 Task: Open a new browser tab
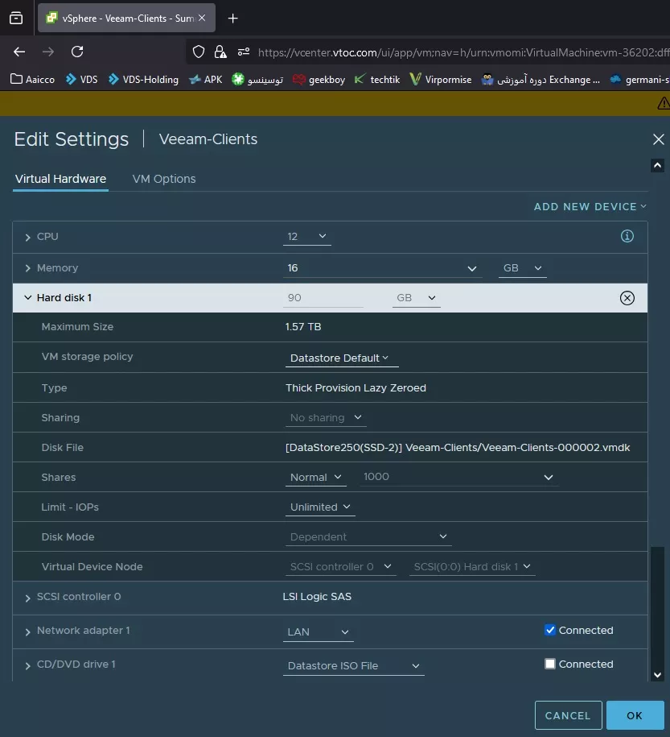point(233,19)
